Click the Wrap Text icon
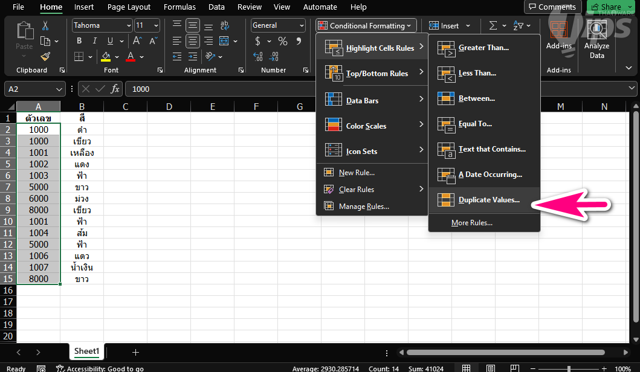The height and width of the screenshot is (372, 640). [x=225, y=25]
